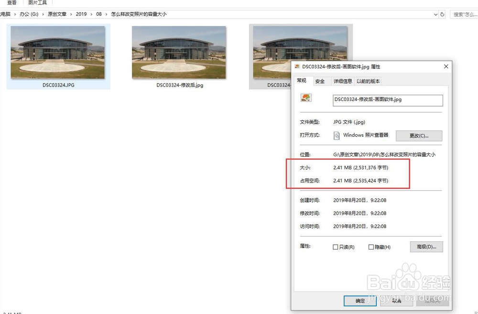Image resolution: width=478 pixels, height=314 pixels.
Task: Click the 2.41 MB (2,531,376 字节) size value
Action: coord(360,168)
